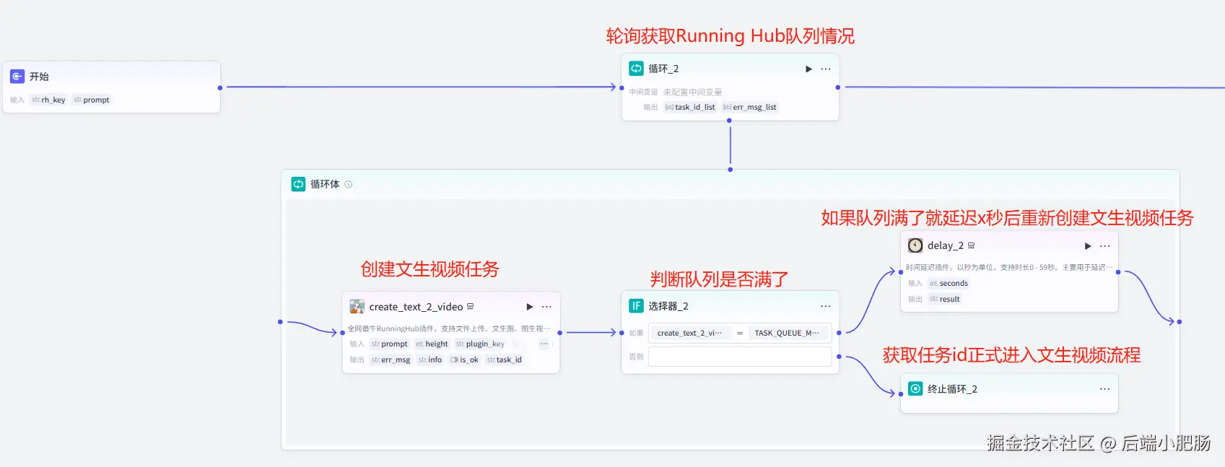The image size is (1225, 467).
Task: Run the create_text_2_video node
Action: click(529, 307)
